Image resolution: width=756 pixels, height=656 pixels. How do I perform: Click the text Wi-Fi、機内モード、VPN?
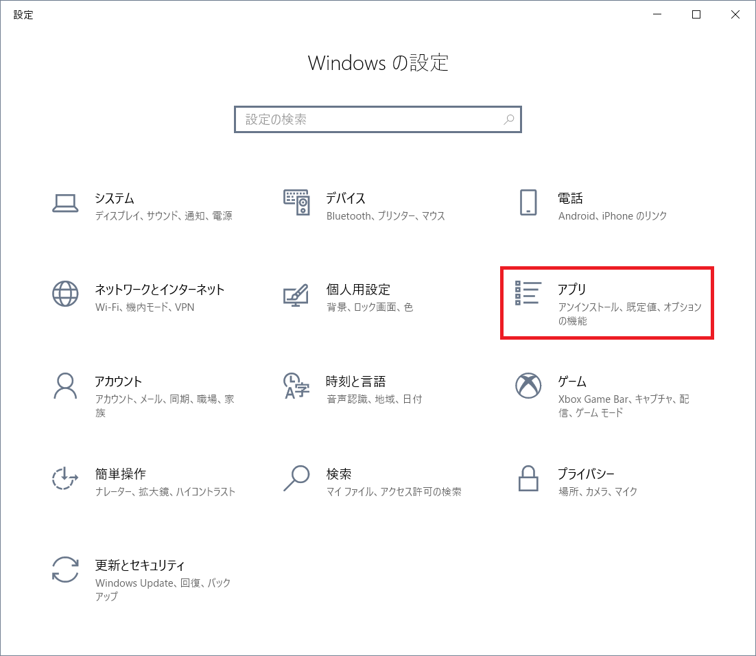[x=145, y=307]
